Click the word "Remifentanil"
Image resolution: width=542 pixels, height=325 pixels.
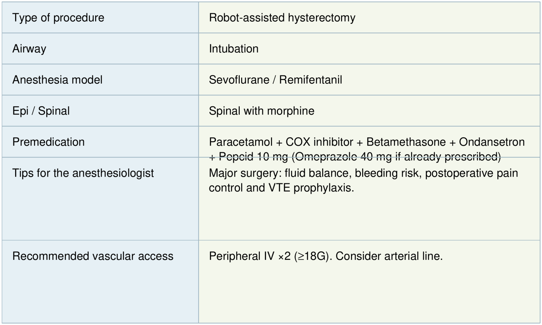pyautogui.click(x=310, y=80)
